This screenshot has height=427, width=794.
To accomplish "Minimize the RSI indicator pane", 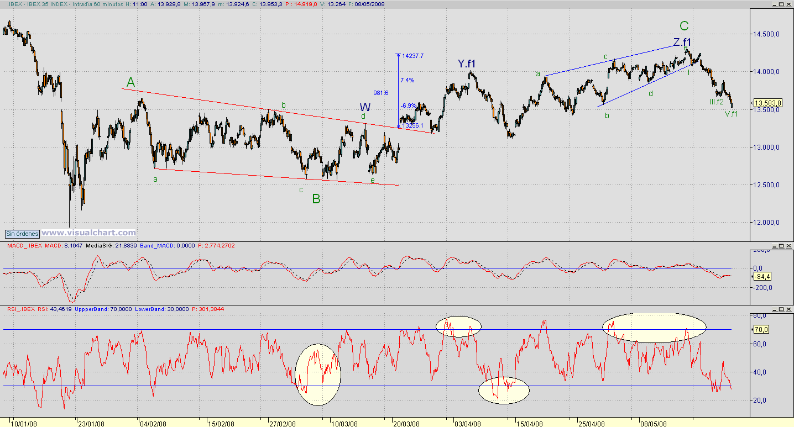I will pos(774,308).
